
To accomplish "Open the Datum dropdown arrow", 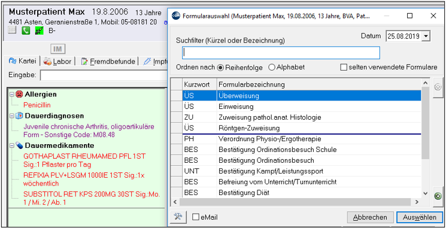I will click(x=426, y=37).
